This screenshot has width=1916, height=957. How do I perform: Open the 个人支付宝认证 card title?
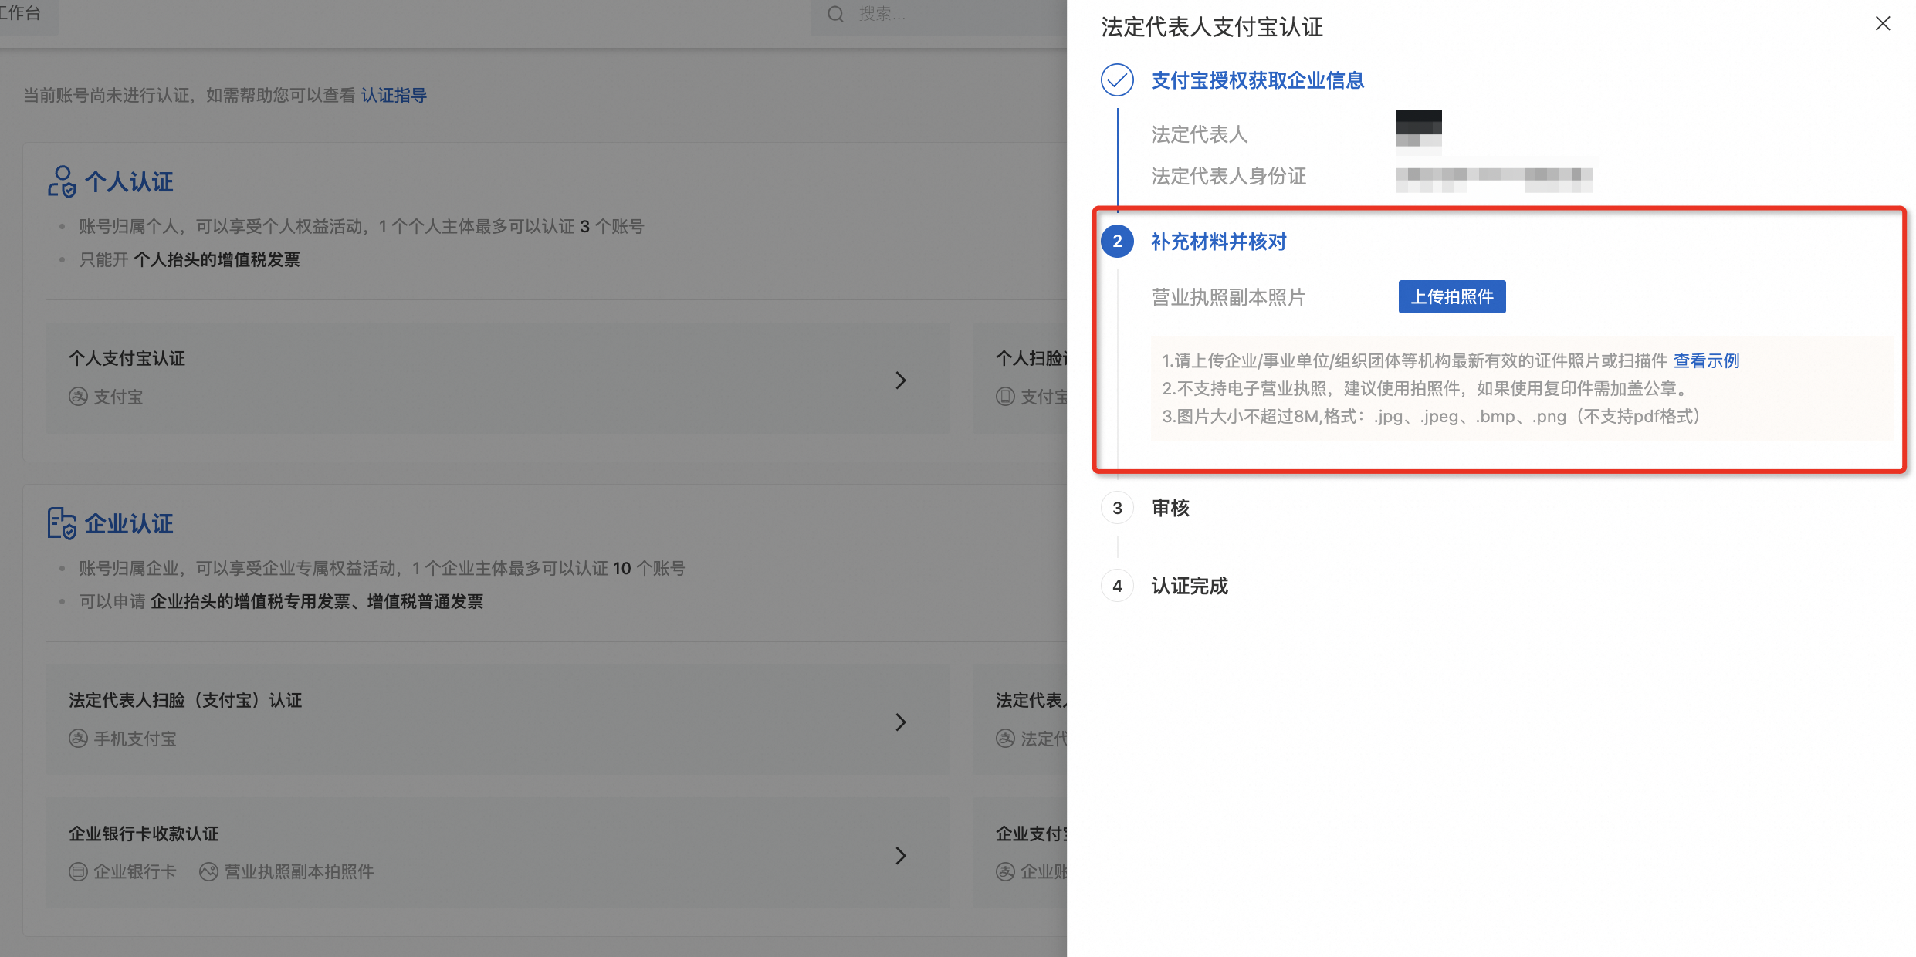(x=127, y=359)
